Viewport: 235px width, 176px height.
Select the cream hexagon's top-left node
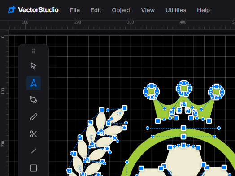[170, 147]
